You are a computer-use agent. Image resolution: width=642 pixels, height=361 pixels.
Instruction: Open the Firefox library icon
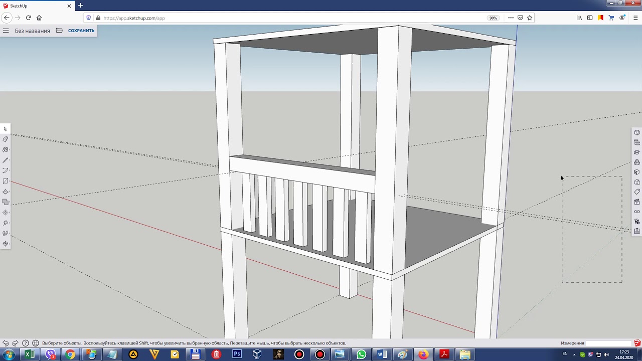[579, 18]
